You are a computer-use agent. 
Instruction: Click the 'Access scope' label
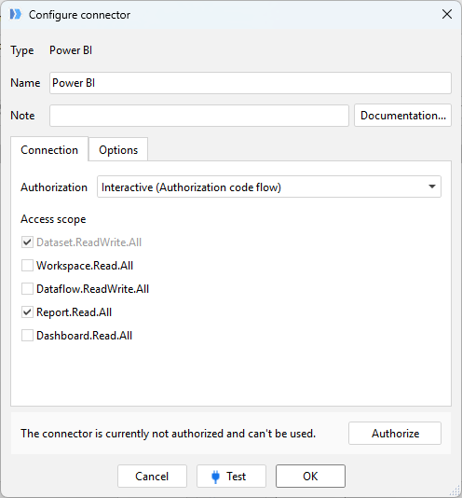(53, 219)
